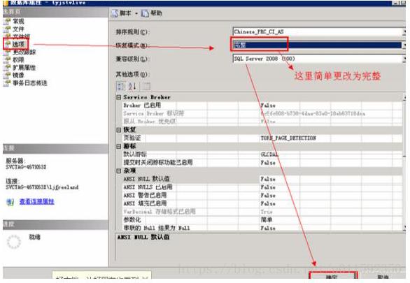Sort options alphabetically with A-Z icon
This screenshot has height=283, width=410.
pos(132,86)
